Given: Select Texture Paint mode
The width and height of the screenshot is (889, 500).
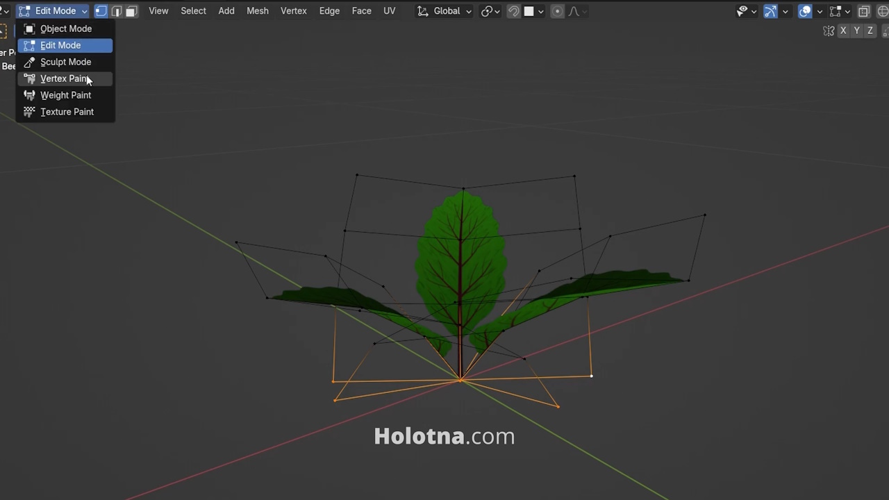Looking at the screenshot, I should click(x=65, y=112).
